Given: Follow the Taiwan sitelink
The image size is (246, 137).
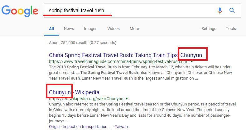Looking at the screenshot, I should pos(121,127).
